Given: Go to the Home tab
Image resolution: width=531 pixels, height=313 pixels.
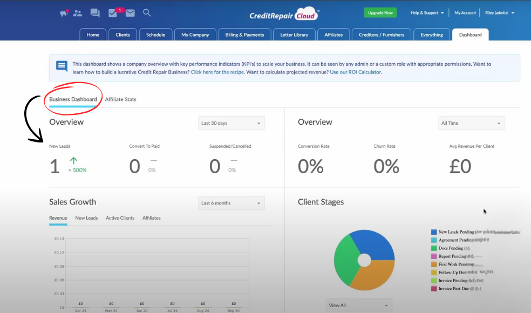Looking at the screenshot, I should [x=93, y=35].
